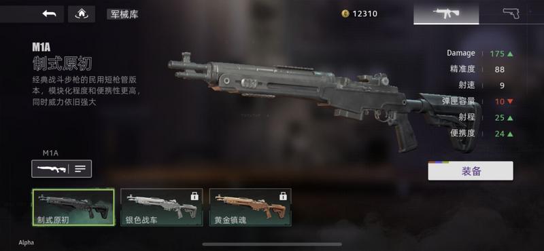Image resolution: width=544 pixels, height=251 pixels.
Task: Switch to the rifle weapons tab
Action: 446,13
